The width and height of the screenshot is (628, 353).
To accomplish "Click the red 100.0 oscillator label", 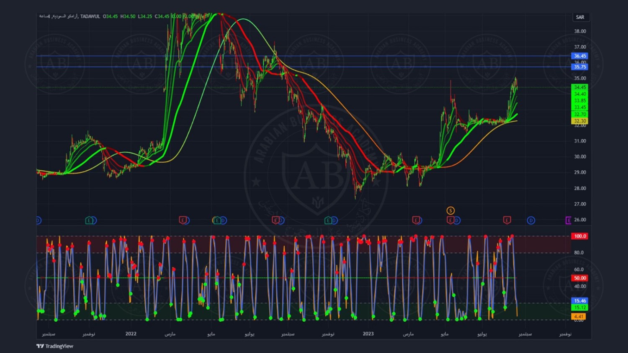I will point(580,236).
